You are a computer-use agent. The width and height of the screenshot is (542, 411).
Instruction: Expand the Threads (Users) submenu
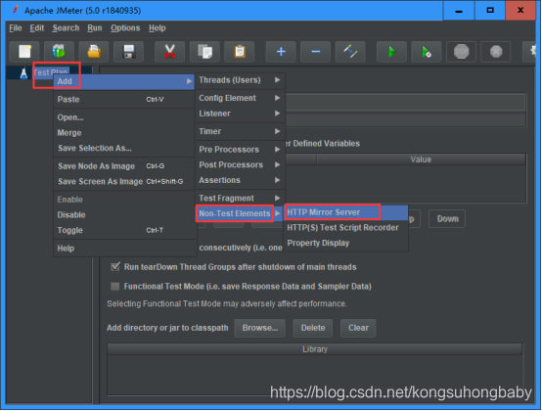240,80
